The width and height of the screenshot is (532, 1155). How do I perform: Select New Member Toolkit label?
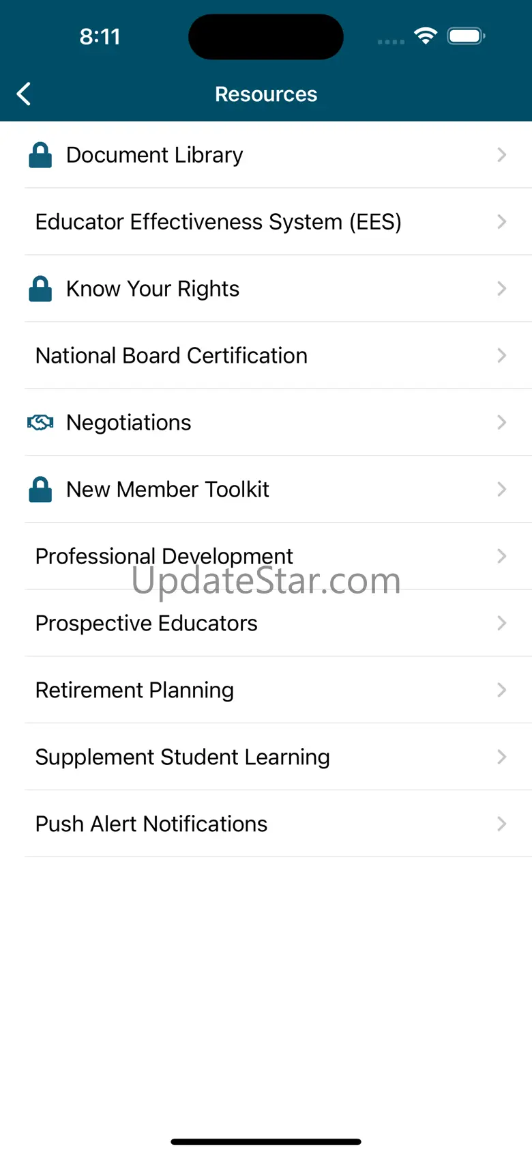[168, 490]
